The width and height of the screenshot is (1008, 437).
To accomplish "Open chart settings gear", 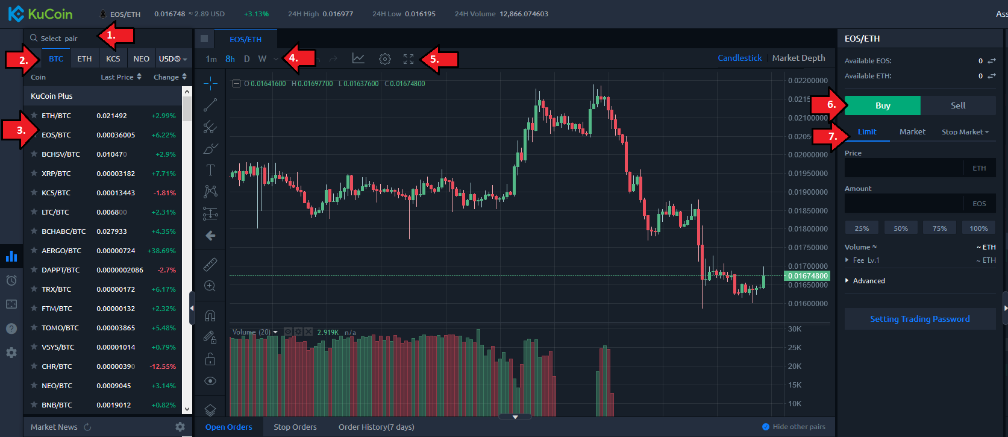I will [x=385, y=58].
